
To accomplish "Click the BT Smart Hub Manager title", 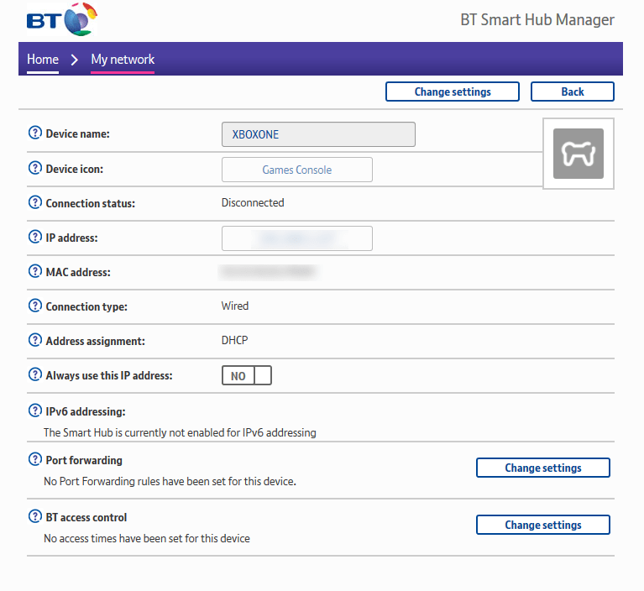I will tap(537, 19).
